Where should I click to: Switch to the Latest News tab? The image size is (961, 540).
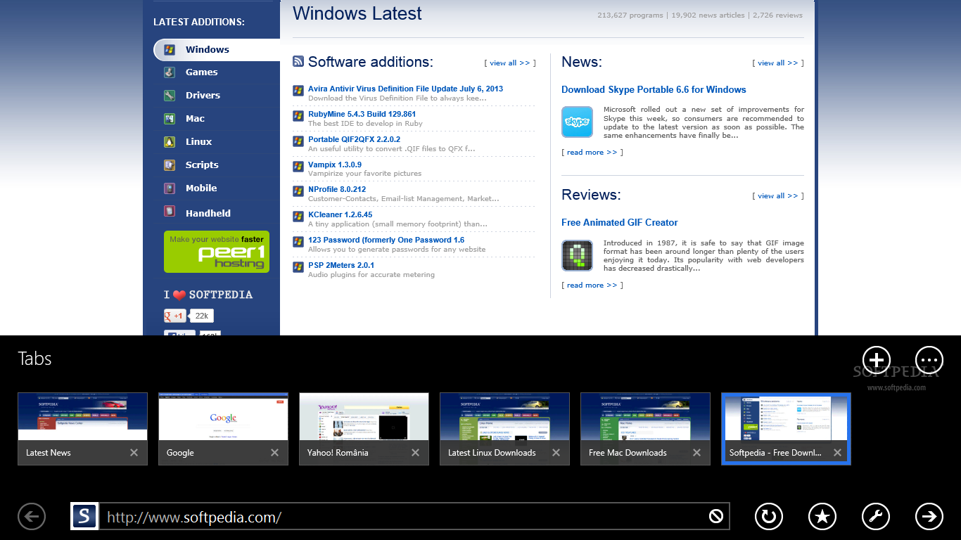coord(82,429)
